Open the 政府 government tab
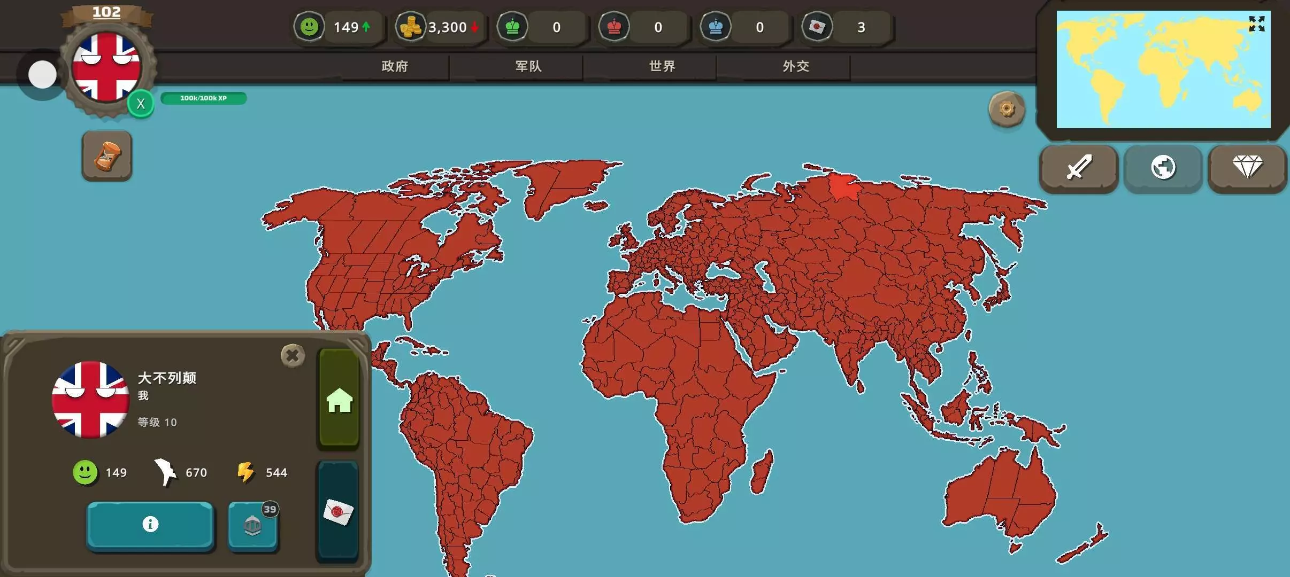Screen dimensions: 1290x577 click(x=395, y=66)
